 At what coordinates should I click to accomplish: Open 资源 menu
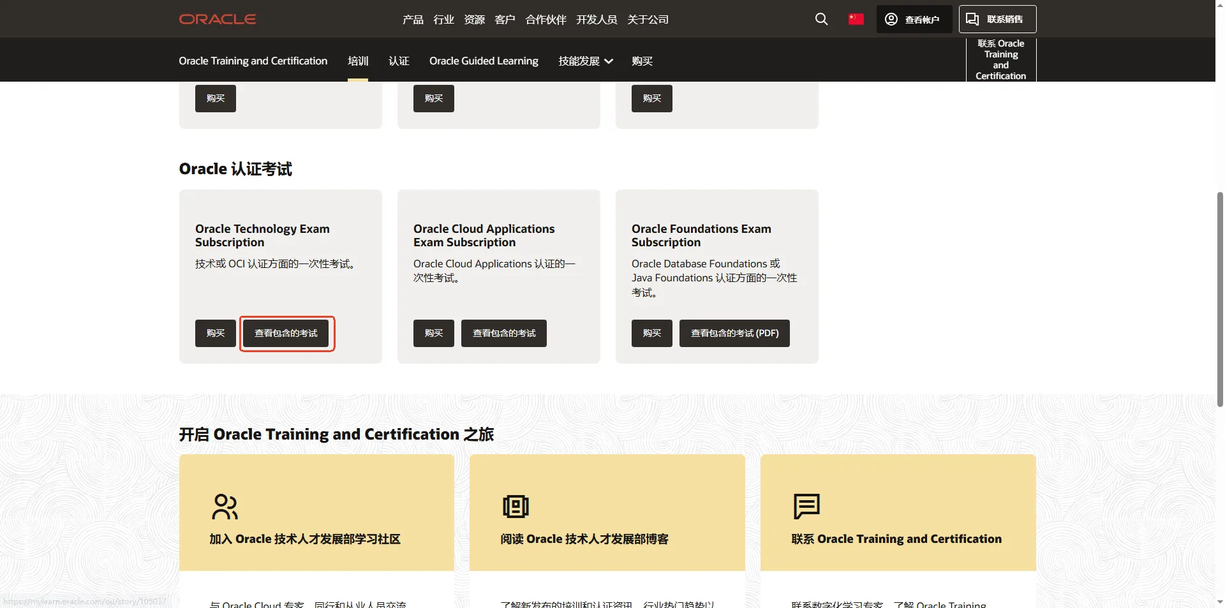coord(474,19)
